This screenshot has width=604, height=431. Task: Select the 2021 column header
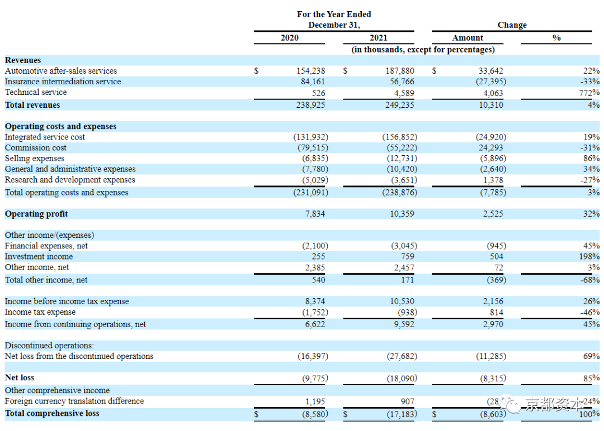(378, 37)
